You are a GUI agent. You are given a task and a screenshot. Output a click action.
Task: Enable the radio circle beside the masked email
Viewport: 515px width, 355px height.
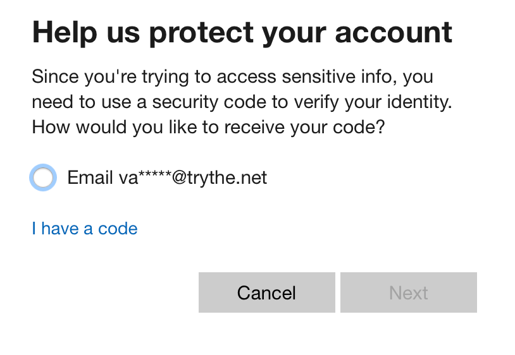tap(43, 178)
